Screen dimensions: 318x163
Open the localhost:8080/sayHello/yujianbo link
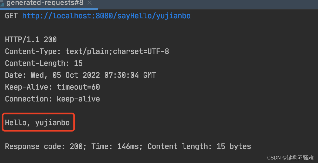point(106,16)
